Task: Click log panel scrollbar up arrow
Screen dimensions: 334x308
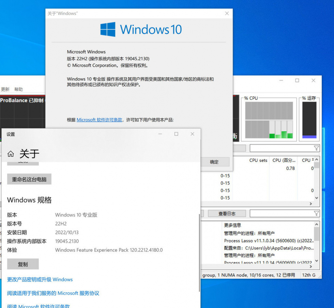Action: pos(317,224)
